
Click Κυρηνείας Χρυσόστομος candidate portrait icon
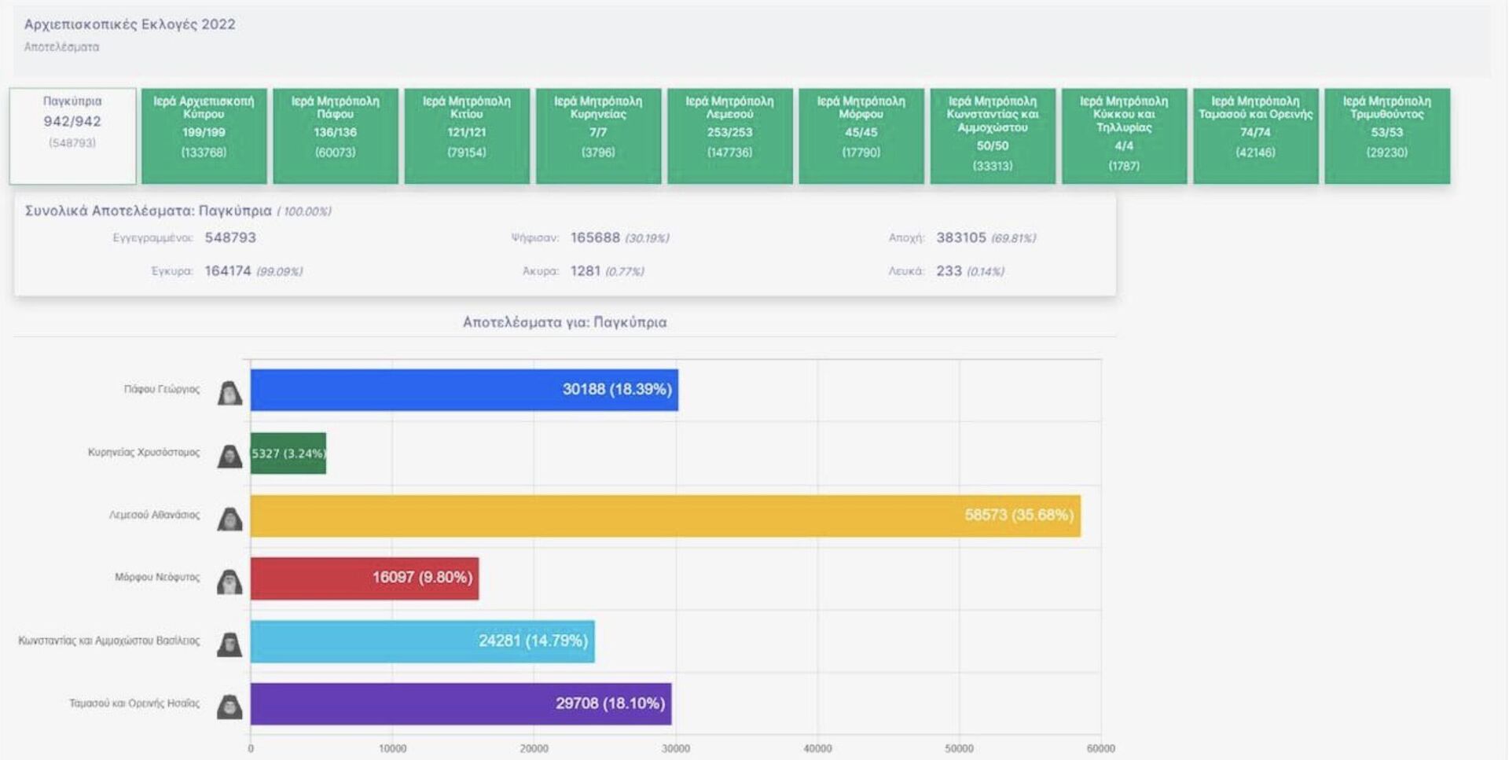tap(229, 455)
